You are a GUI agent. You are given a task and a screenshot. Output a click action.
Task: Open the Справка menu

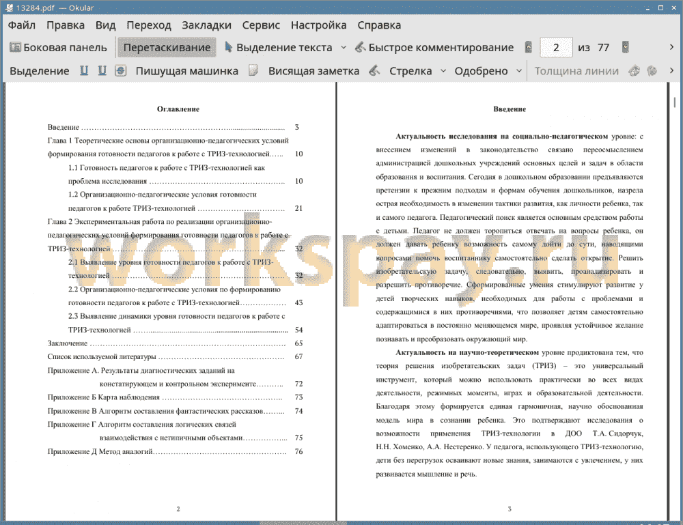(x=379, y=25)
